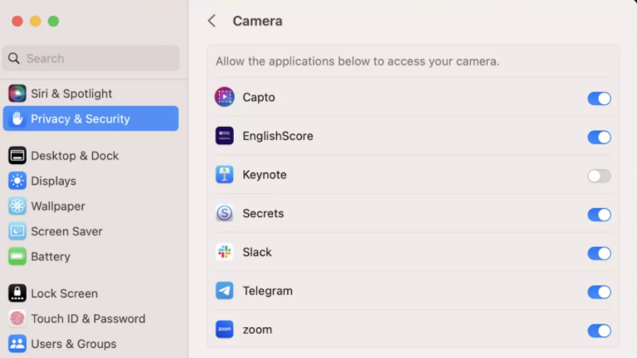This screenshot has height=358, width=637.
Task: Open Touch ID & Password settings
Action: coord(90,318)
